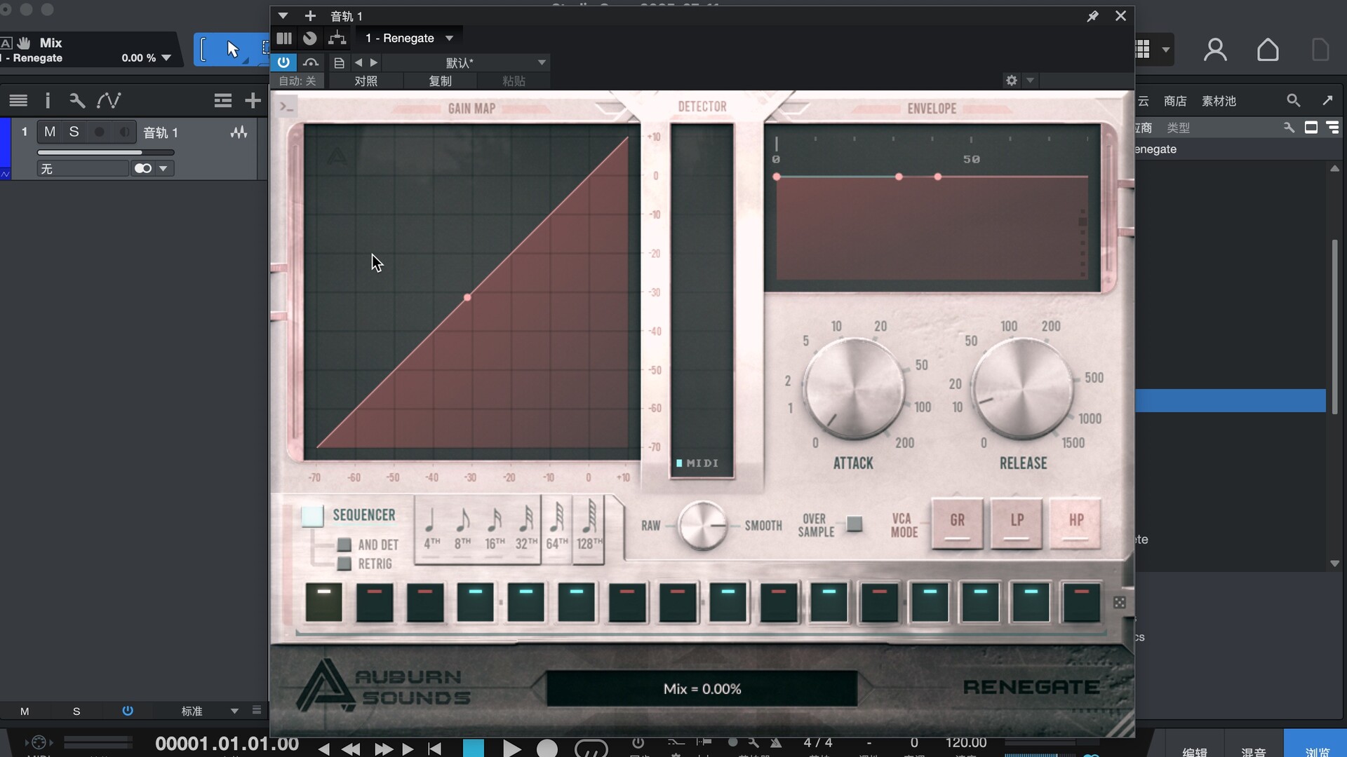Open the 1 - Renegate insert dropdown

(409, 38)
